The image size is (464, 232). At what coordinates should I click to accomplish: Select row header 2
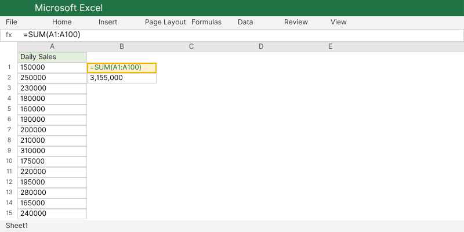(x=9, y=78)
